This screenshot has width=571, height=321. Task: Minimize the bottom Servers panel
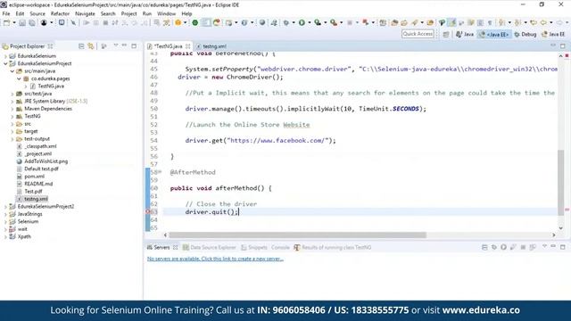pyautogui.click(x=553, y=247)
